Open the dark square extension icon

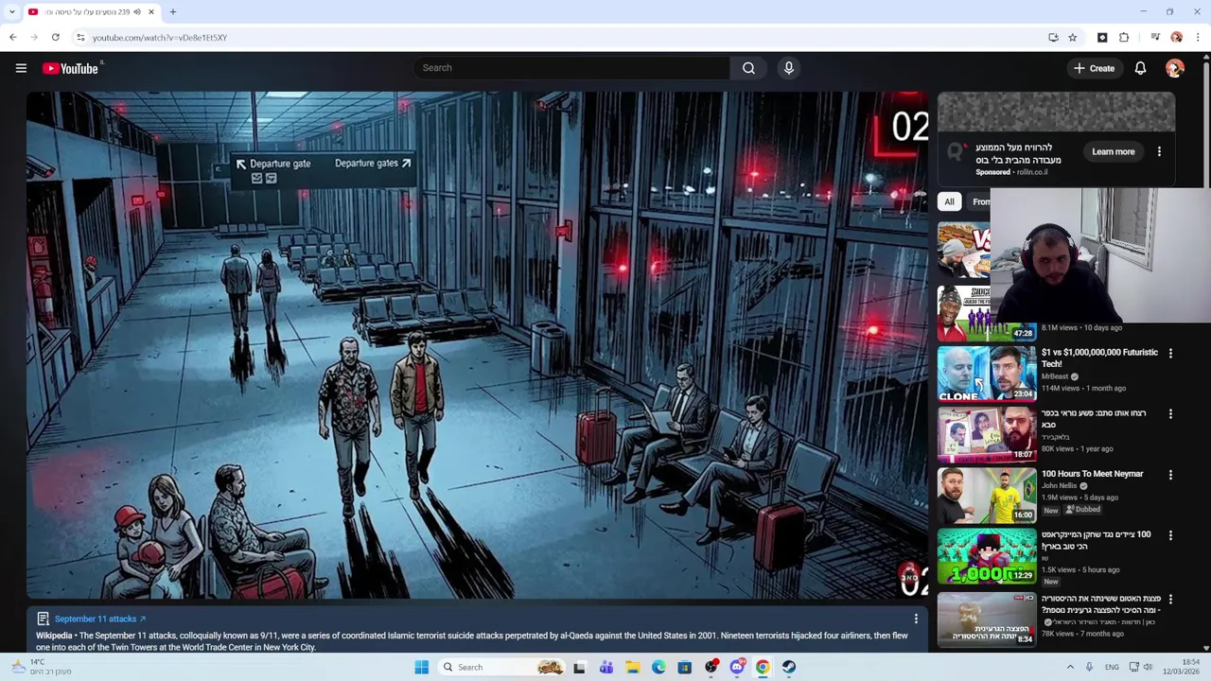pyautogui.click(x=1102, y=38)
